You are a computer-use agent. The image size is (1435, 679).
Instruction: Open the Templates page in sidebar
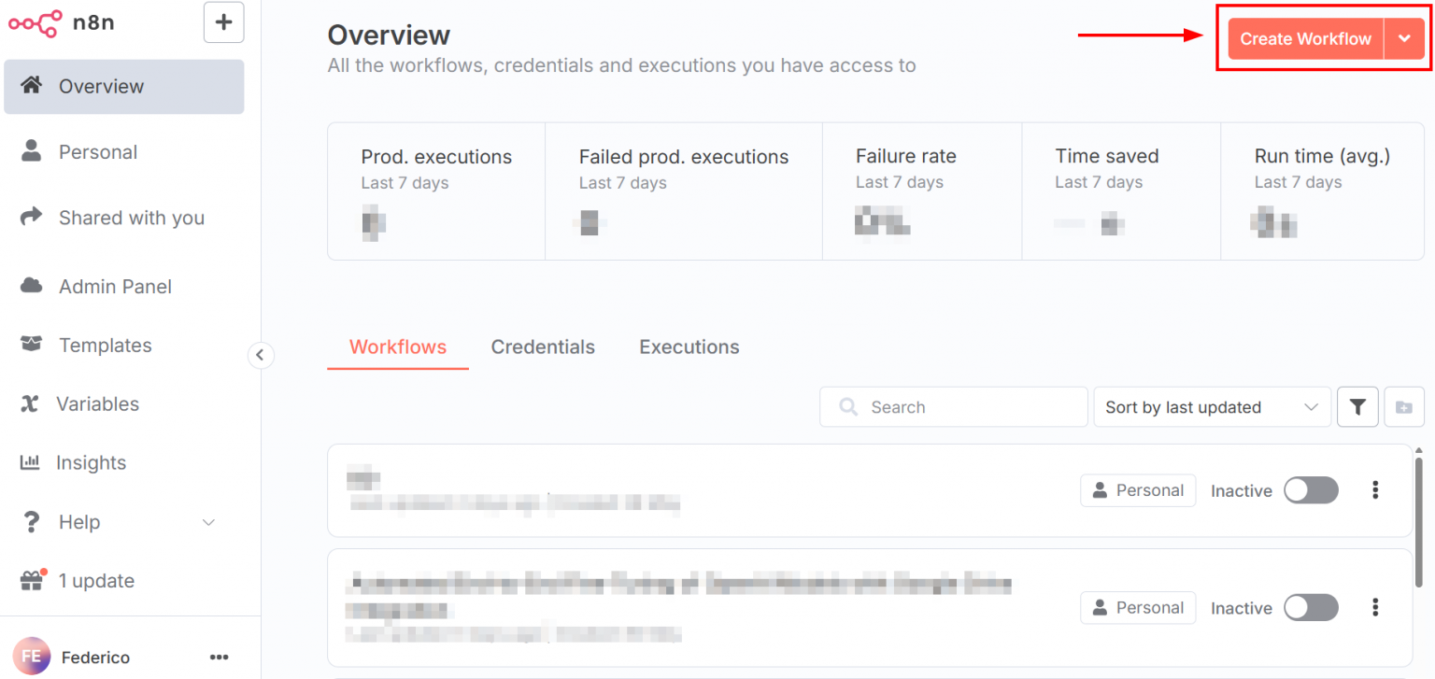[105, 346]
